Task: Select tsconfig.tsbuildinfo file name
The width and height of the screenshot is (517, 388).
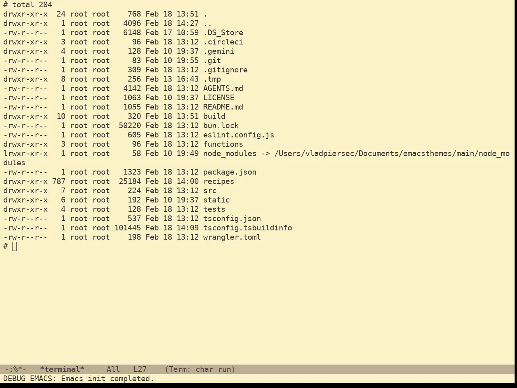Action: pyautogui.click(x=248, y=228)
